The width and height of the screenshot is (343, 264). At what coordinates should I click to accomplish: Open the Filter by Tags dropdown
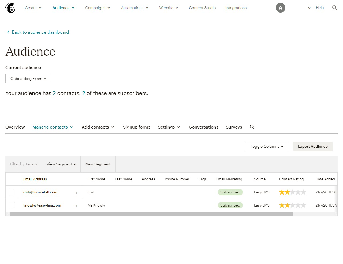[24, 164]
